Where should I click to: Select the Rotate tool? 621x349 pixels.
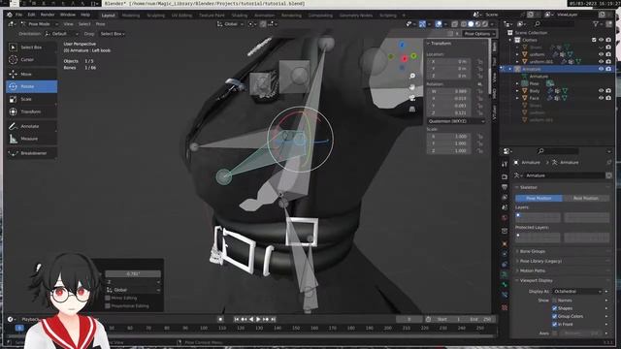point(32,86)
